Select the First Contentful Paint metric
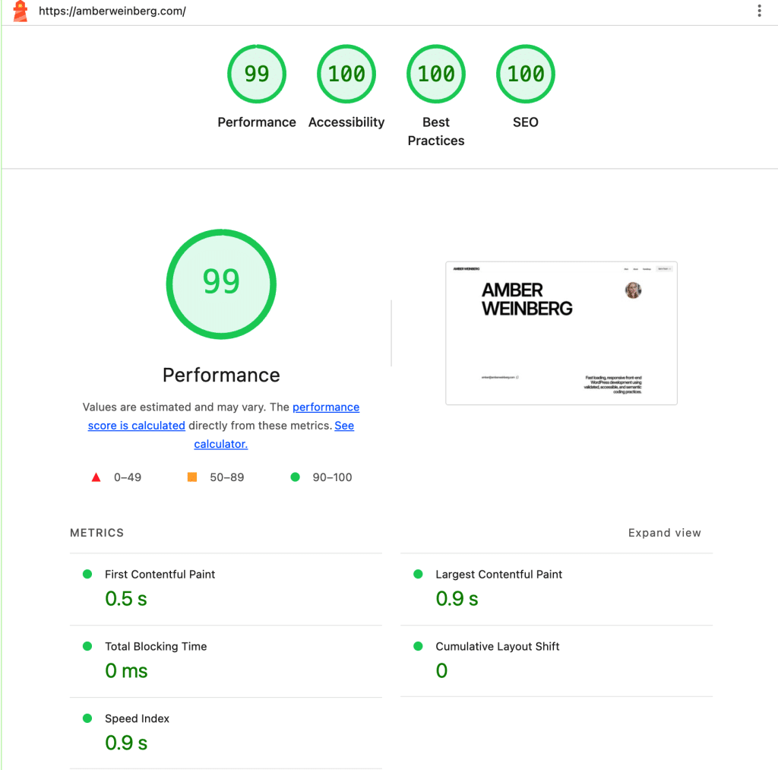Screen dimensions: 778x770 [226, 589]
